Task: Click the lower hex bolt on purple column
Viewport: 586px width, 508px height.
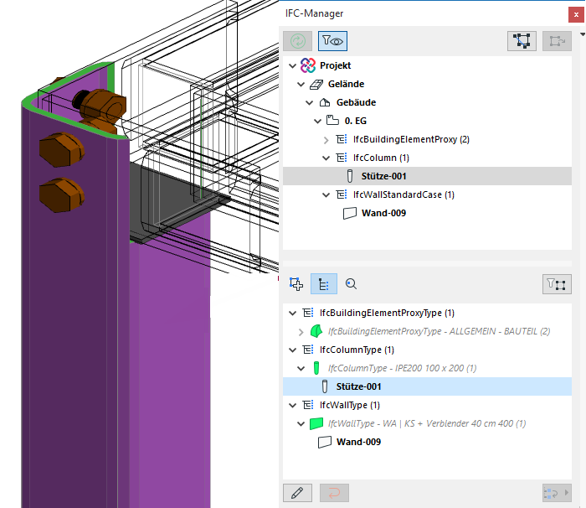Action: [x=62, y=195]
